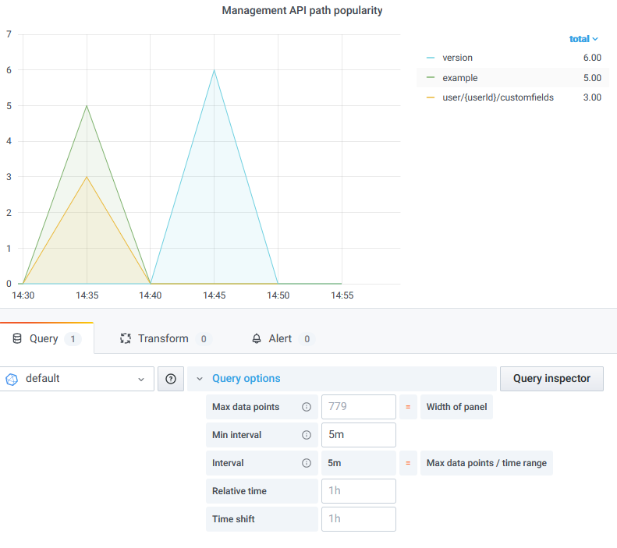Open the Query inspector
The height and width of the screenshot is (548, 617).
[x=551, y=379]
